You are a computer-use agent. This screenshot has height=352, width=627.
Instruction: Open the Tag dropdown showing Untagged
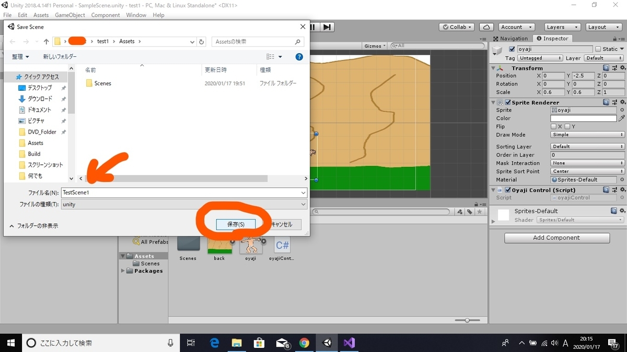(x=540, y=58)
